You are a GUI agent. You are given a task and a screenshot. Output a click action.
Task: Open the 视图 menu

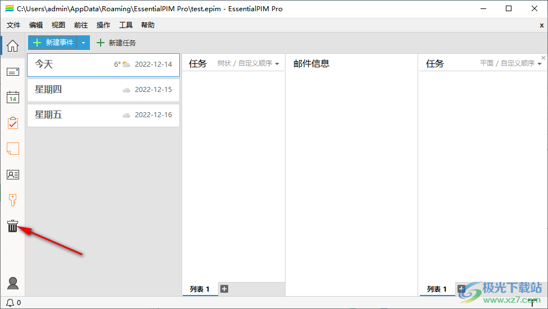click(58, 25)
